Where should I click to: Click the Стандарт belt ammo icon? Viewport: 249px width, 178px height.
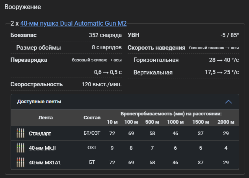20,133
